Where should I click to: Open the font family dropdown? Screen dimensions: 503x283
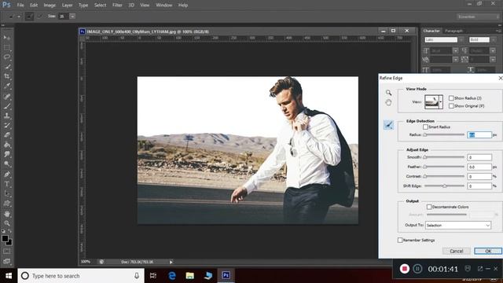[461, 40]
